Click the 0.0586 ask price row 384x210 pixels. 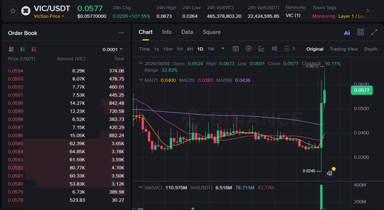66,135
